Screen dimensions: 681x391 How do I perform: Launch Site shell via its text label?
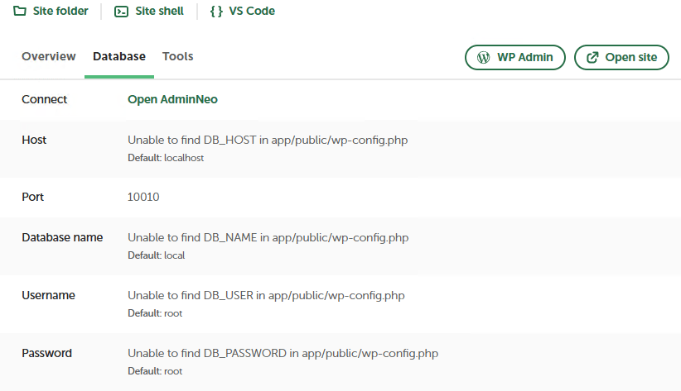(158, 12)
